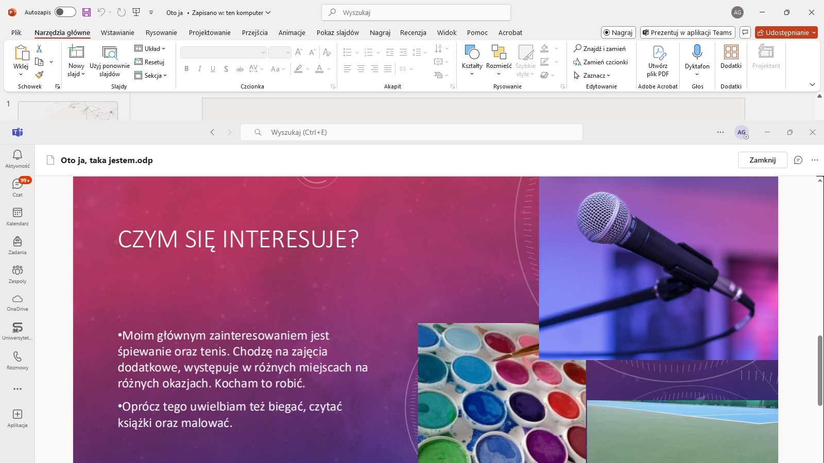
Task: Open Zadania in Teams sidebar
Action: [18, 245]
